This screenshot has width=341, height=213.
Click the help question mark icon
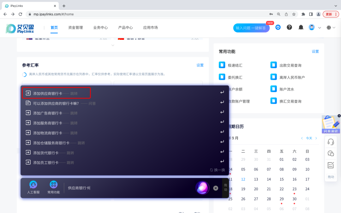289,27
